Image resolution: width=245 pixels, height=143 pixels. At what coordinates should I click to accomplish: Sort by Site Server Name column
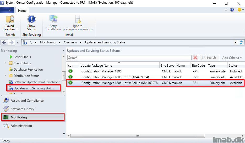pos(175,66)
